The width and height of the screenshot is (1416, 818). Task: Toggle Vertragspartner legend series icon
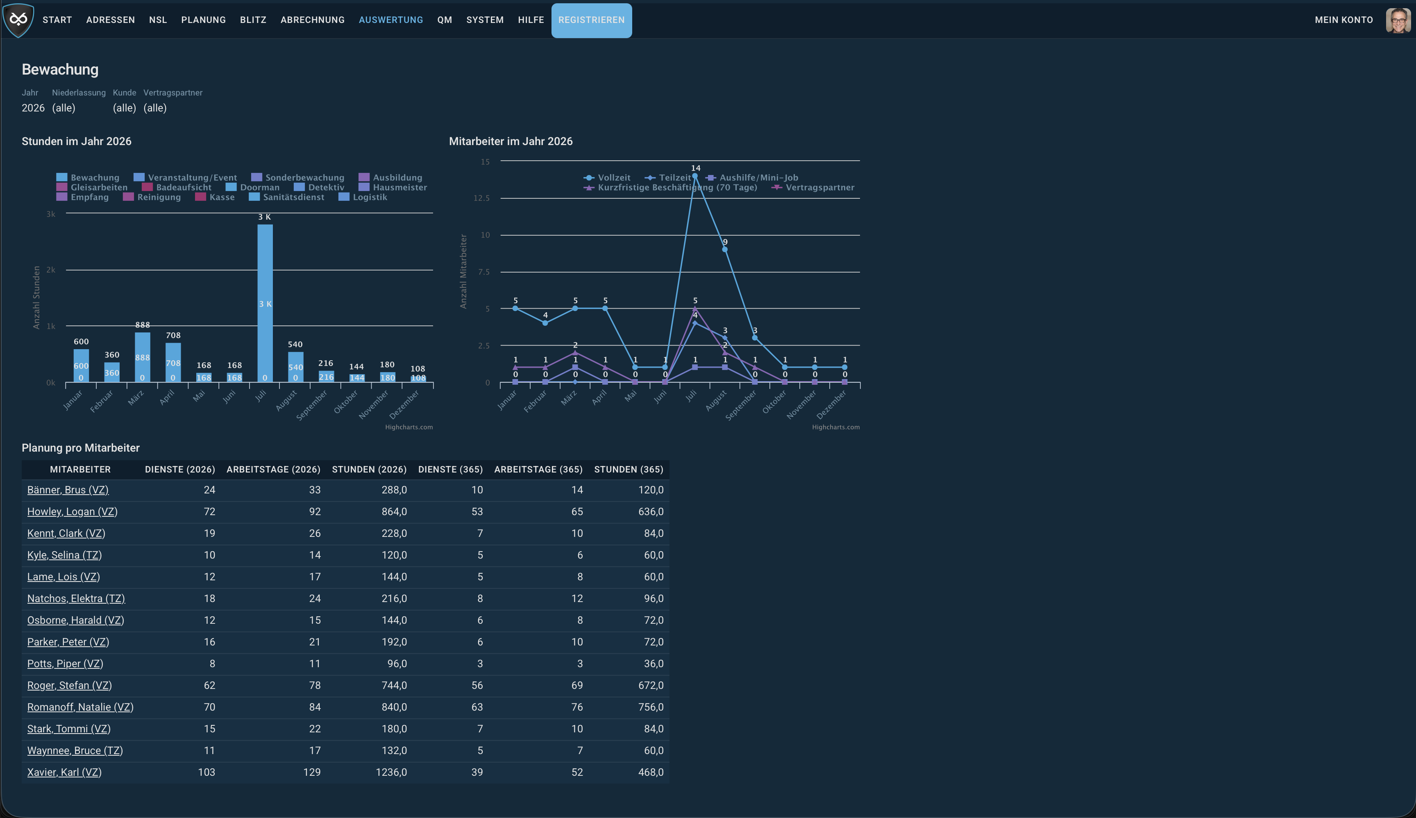[x=777, y=188]
